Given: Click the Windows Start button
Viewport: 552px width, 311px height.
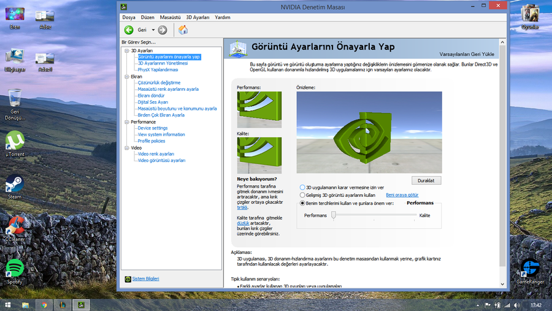Looking at the screenshot, I should coord(8,305).
